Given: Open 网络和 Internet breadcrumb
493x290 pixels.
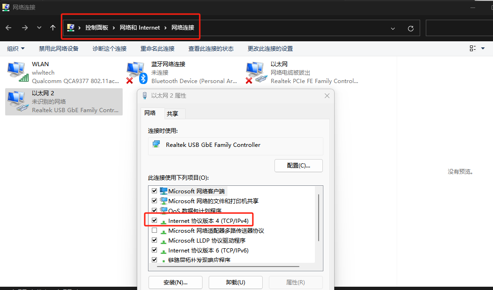Looking at the screenshot, I should (140, 28).
